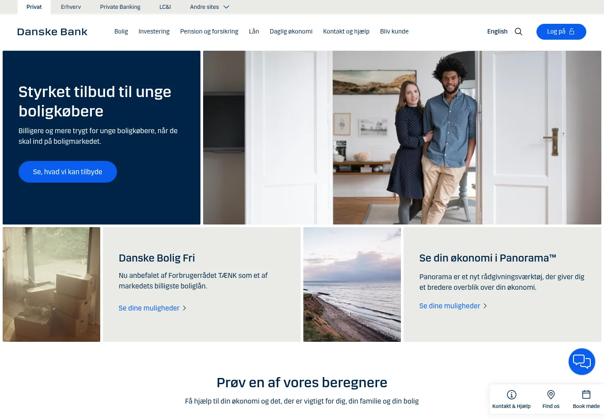Open the Find os location pin

pyautogui.click(x=551, y=395)
